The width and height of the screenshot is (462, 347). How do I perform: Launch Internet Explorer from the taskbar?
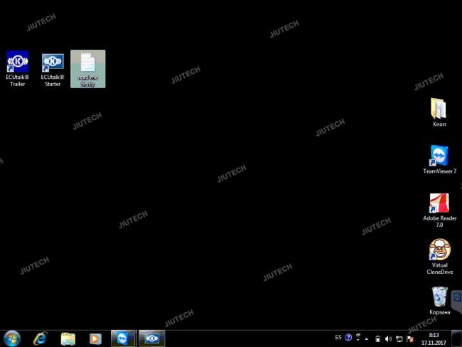point(40,338)
